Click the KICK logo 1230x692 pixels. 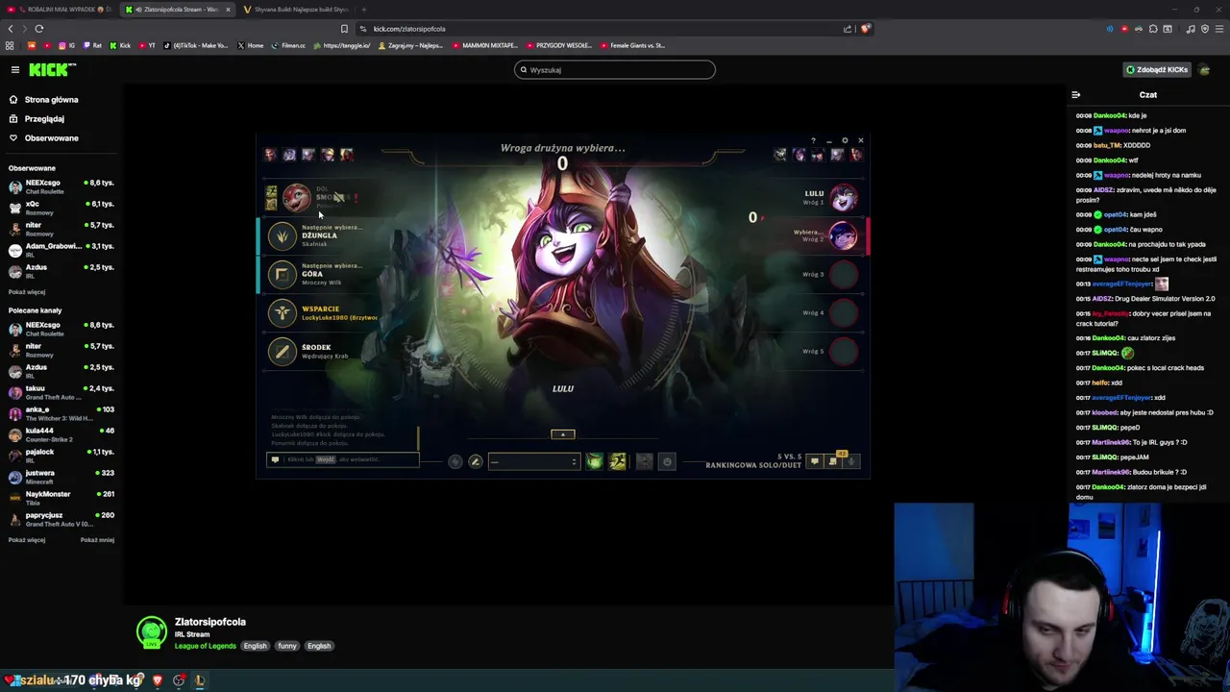(52, 69)
